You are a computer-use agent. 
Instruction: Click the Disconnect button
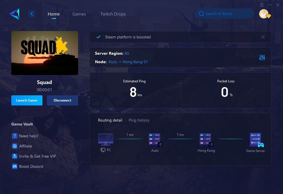pos(63,100)
